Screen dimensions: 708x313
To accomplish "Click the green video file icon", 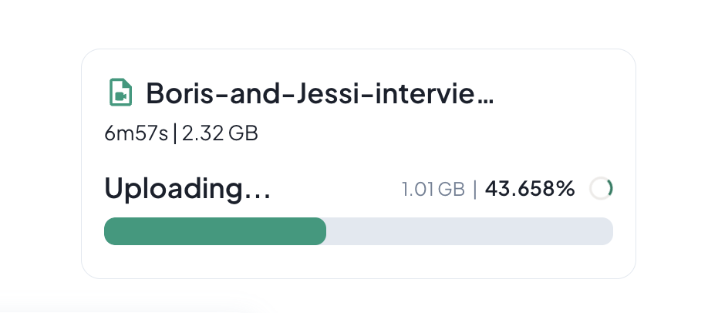I will pos(120,93).
